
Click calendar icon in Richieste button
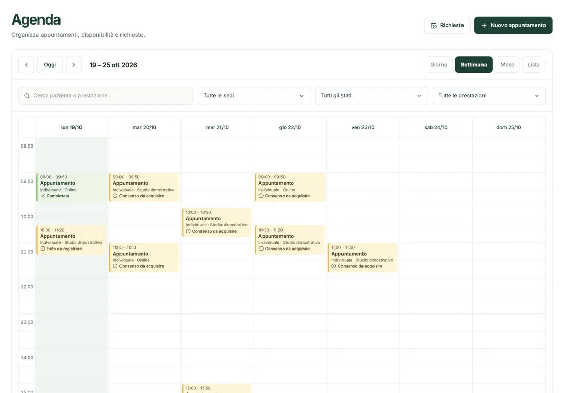[x=434, y=26]
